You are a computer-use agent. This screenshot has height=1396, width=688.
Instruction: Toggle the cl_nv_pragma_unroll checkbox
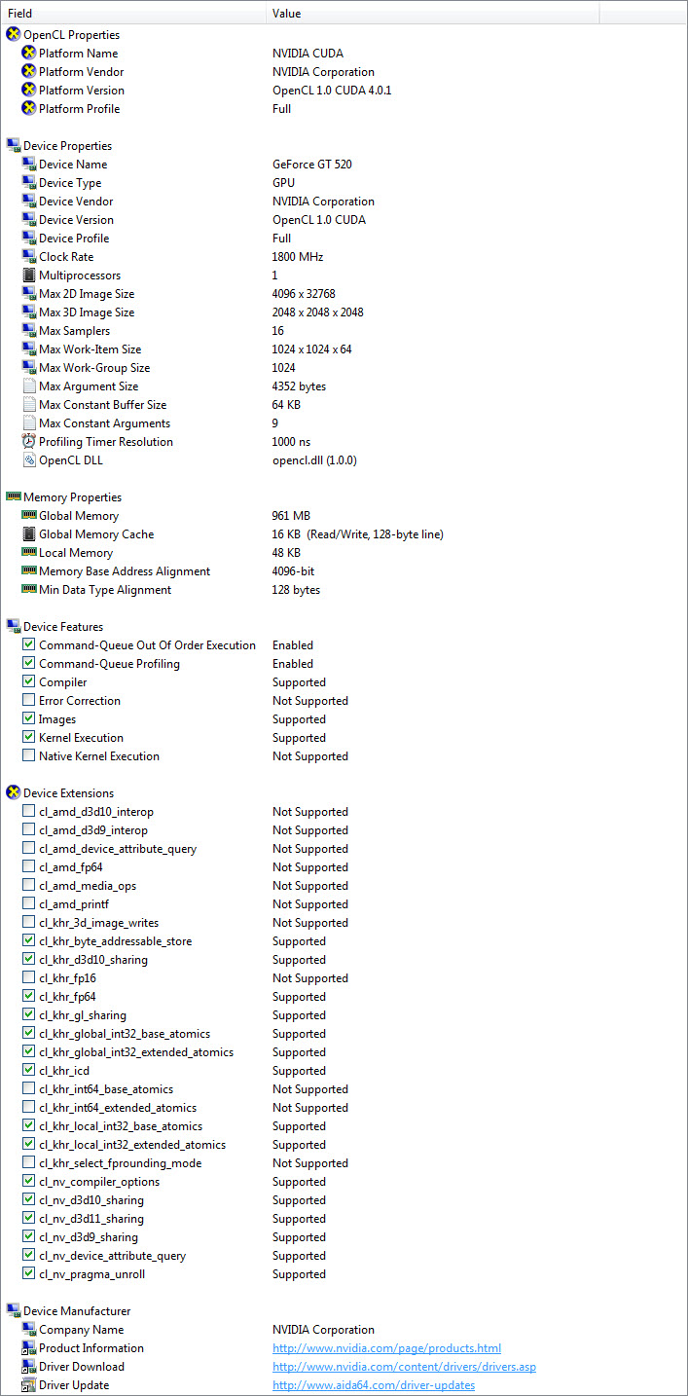[29, 1274]
